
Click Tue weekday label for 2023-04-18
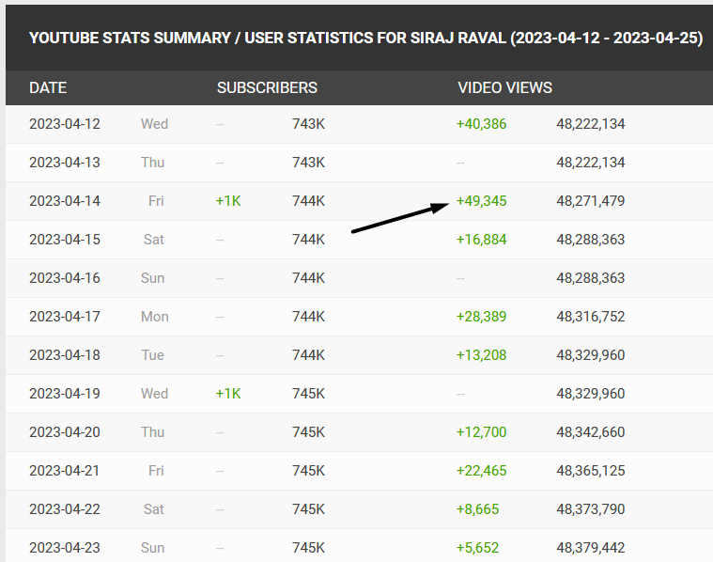[153, 355]
